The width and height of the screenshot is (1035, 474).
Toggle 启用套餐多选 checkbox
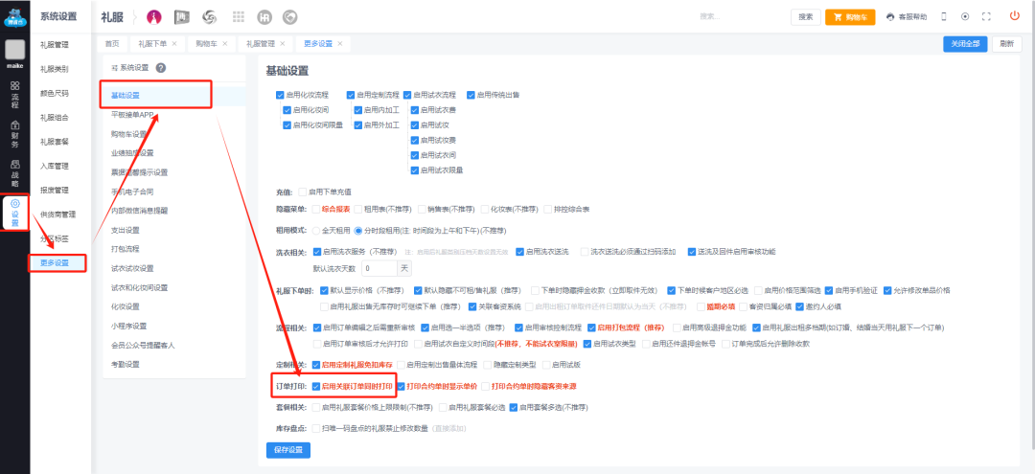click(x=513, y=407)
